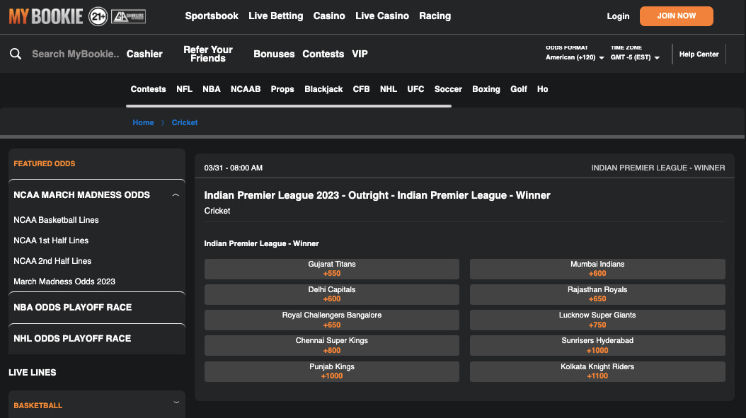
Task: Open the Cashier page
Action: pyautogui.click(x=144, y=54)
